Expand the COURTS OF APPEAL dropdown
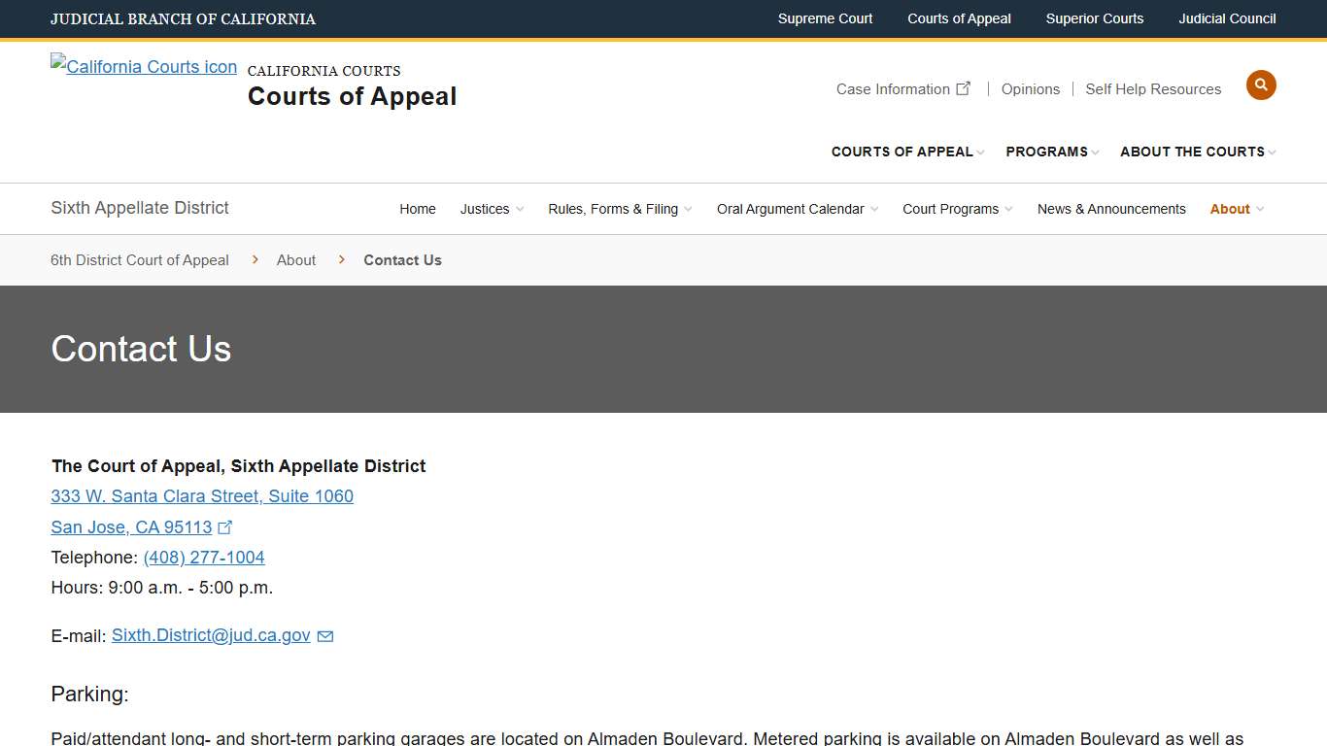Viewport: 1327px width, 746px height. point(902,152)
